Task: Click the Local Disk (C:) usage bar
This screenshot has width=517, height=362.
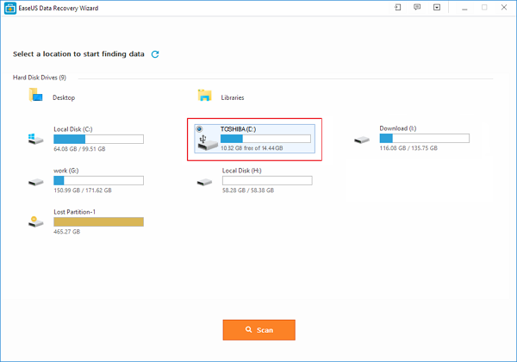Action: (x=98, y=138)
